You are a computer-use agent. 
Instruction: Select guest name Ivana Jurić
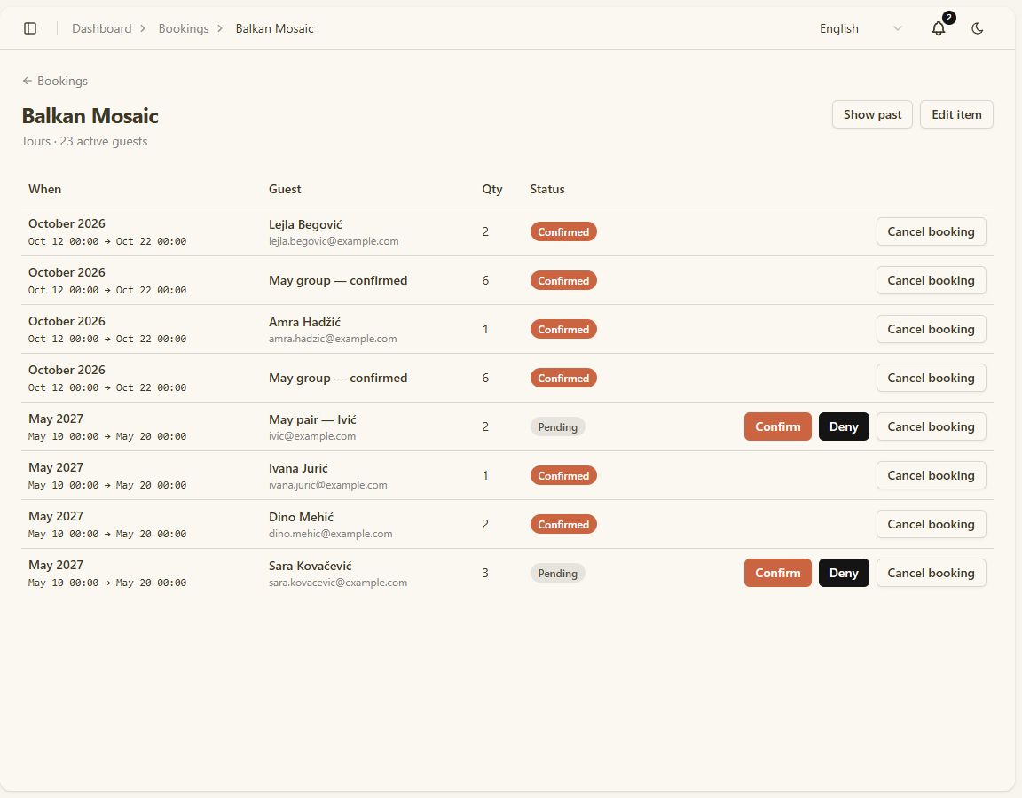click(298, 468)
